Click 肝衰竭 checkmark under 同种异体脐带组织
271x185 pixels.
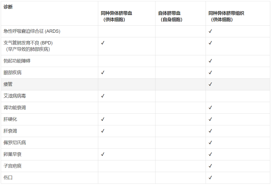pos(210,131)
